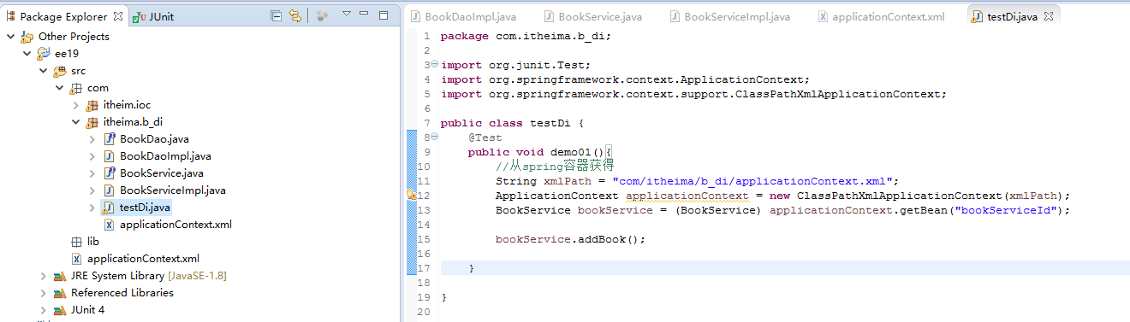This screenshot has width=1130, height=322.
Task: Click the BookServiceImpl.java file icon
Action: [109, 190]
